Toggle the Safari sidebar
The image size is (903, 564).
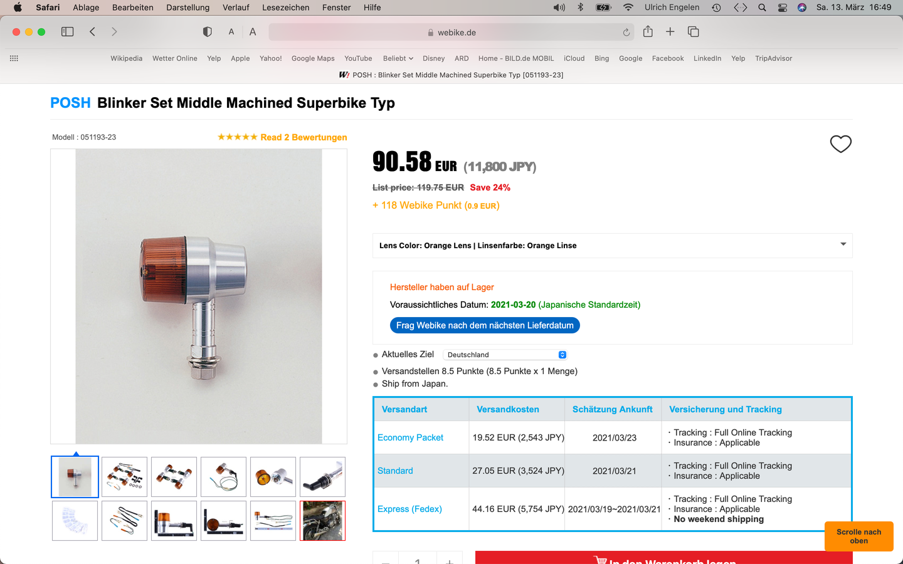[67, 32]
